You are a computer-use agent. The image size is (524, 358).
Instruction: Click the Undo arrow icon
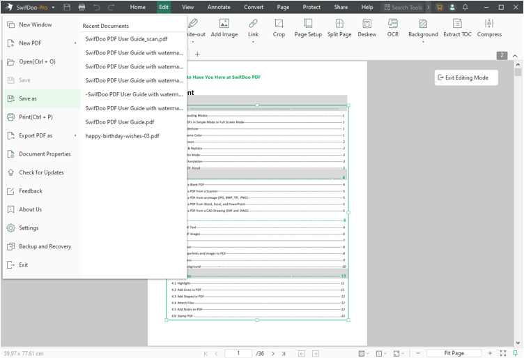point(97,7)
